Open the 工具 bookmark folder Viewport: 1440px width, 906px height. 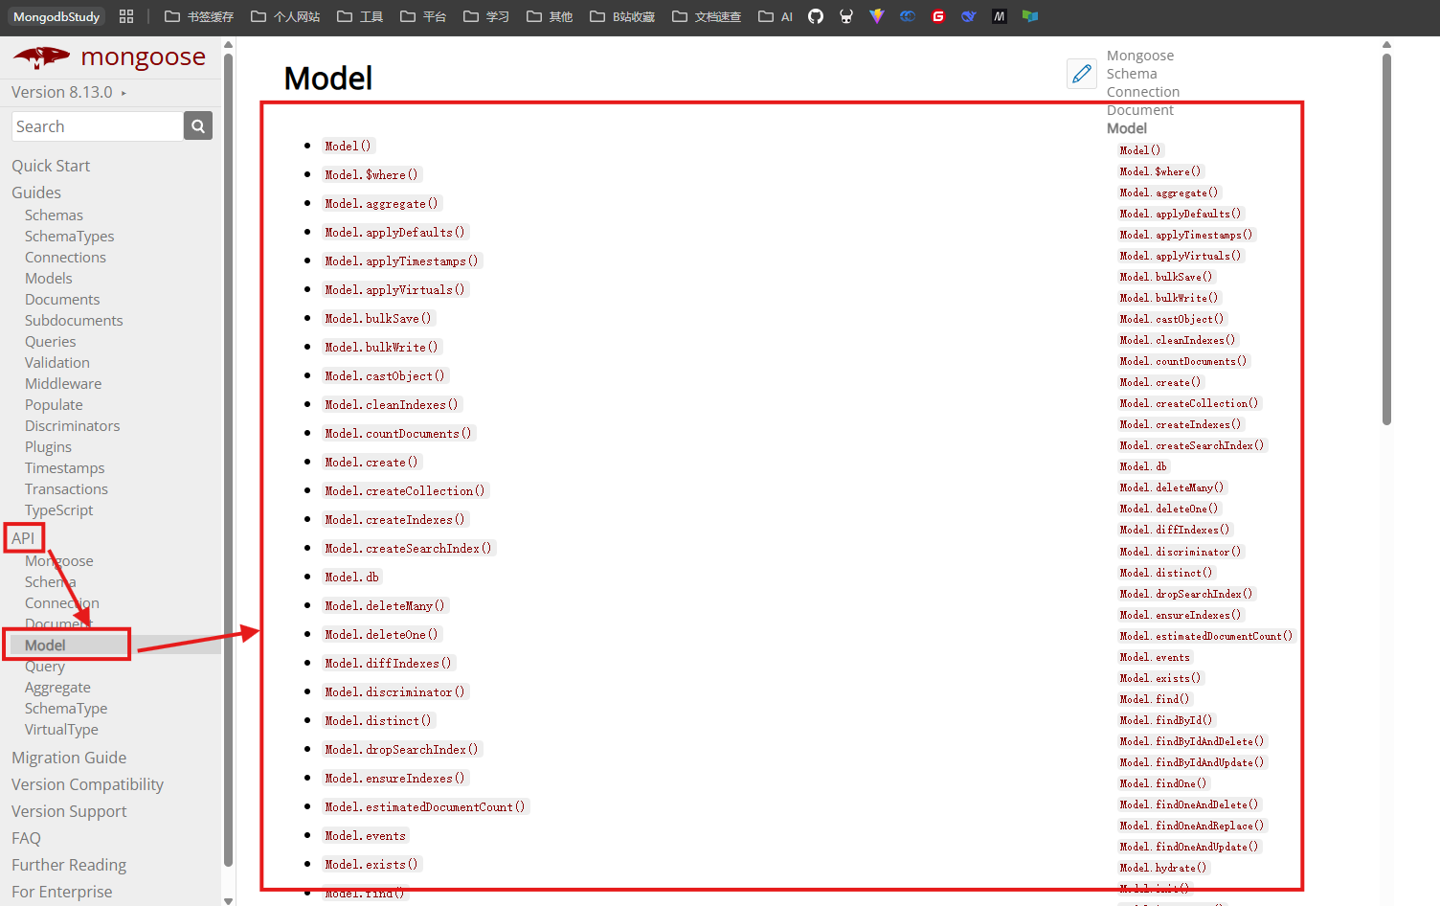[x=360, y=16]
